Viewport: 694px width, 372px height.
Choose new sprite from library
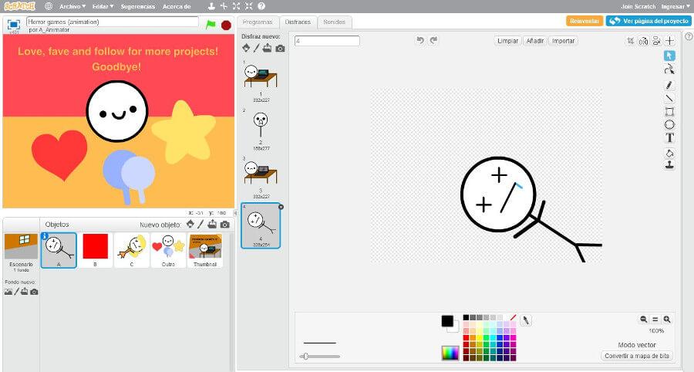pos(190,224)
